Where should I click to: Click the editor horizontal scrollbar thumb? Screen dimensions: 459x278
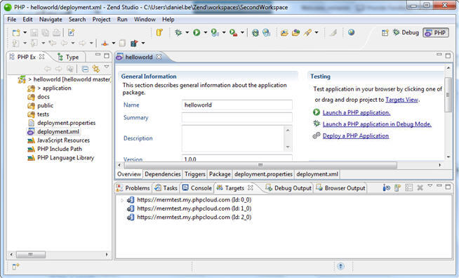(260, 165)
